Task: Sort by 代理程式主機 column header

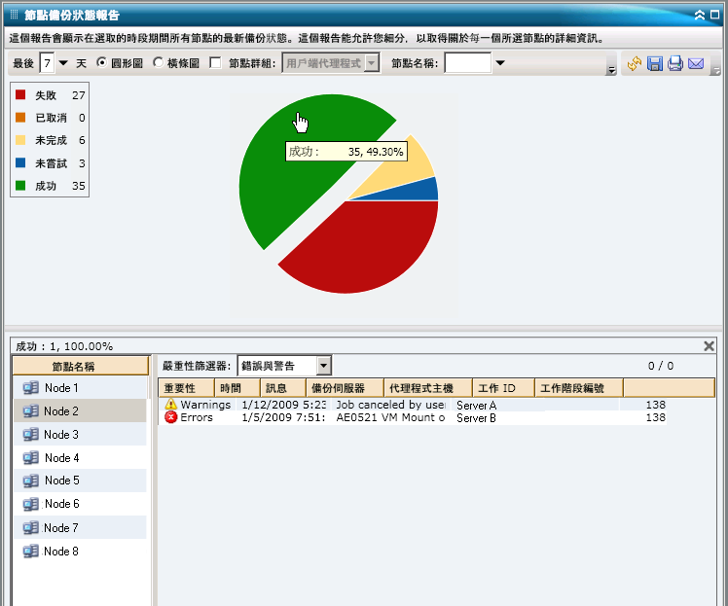Action: (428, 388)
